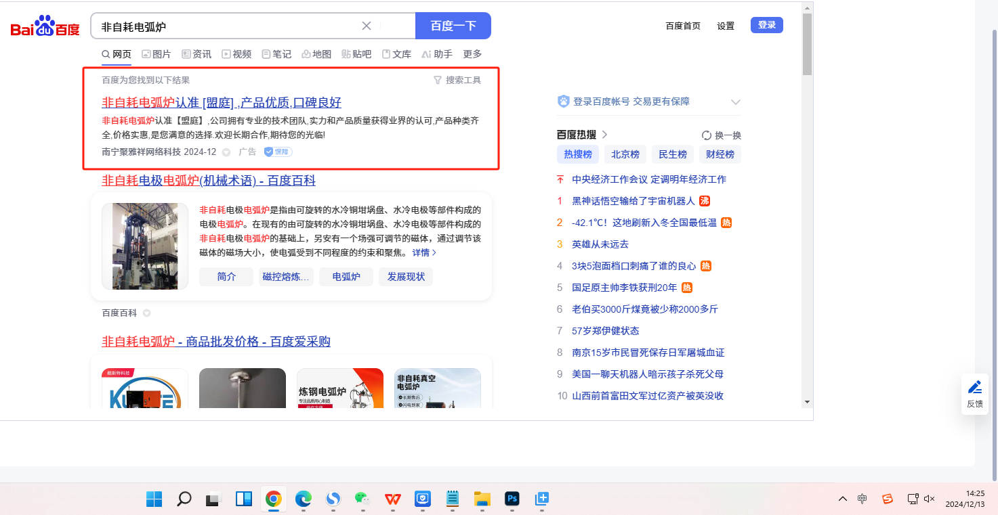This screenshot has width=998, height=515.
Task: Open the 更多 search categories menu
Action: 472,54
